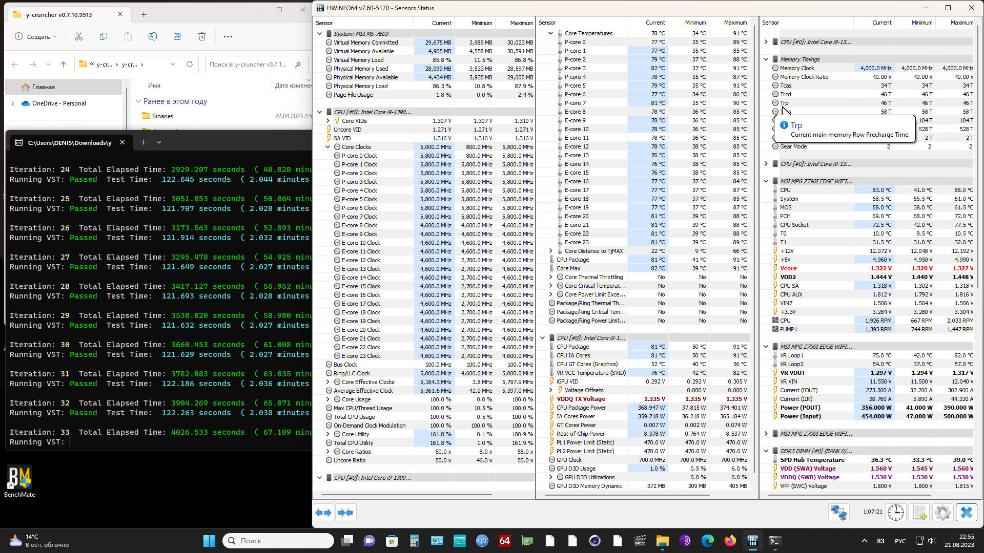The image size is (984, 553).
Task: Collapse the Core Clocks tree node
Action: pos(328,147)
